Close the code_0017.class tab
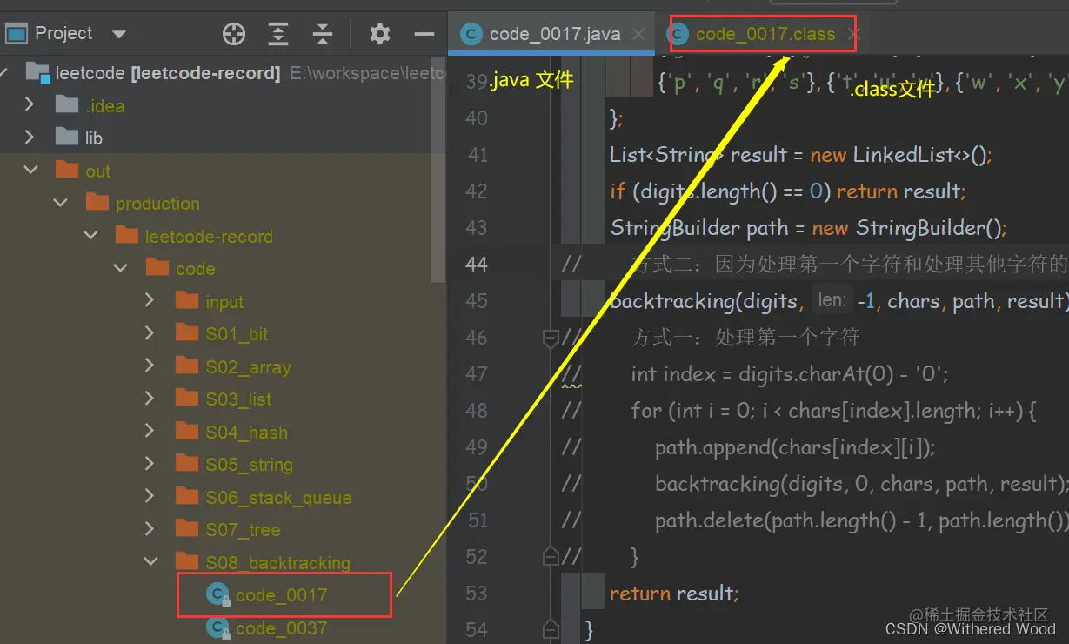This screenshot has width=1069, height=644. pyautogui.click(x=853, y=34)
